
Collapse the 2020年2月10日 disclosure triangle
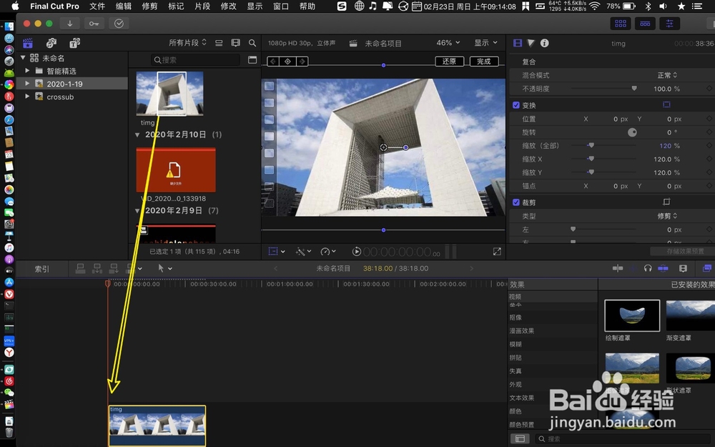pyautogui.click(x=137, y=133)
